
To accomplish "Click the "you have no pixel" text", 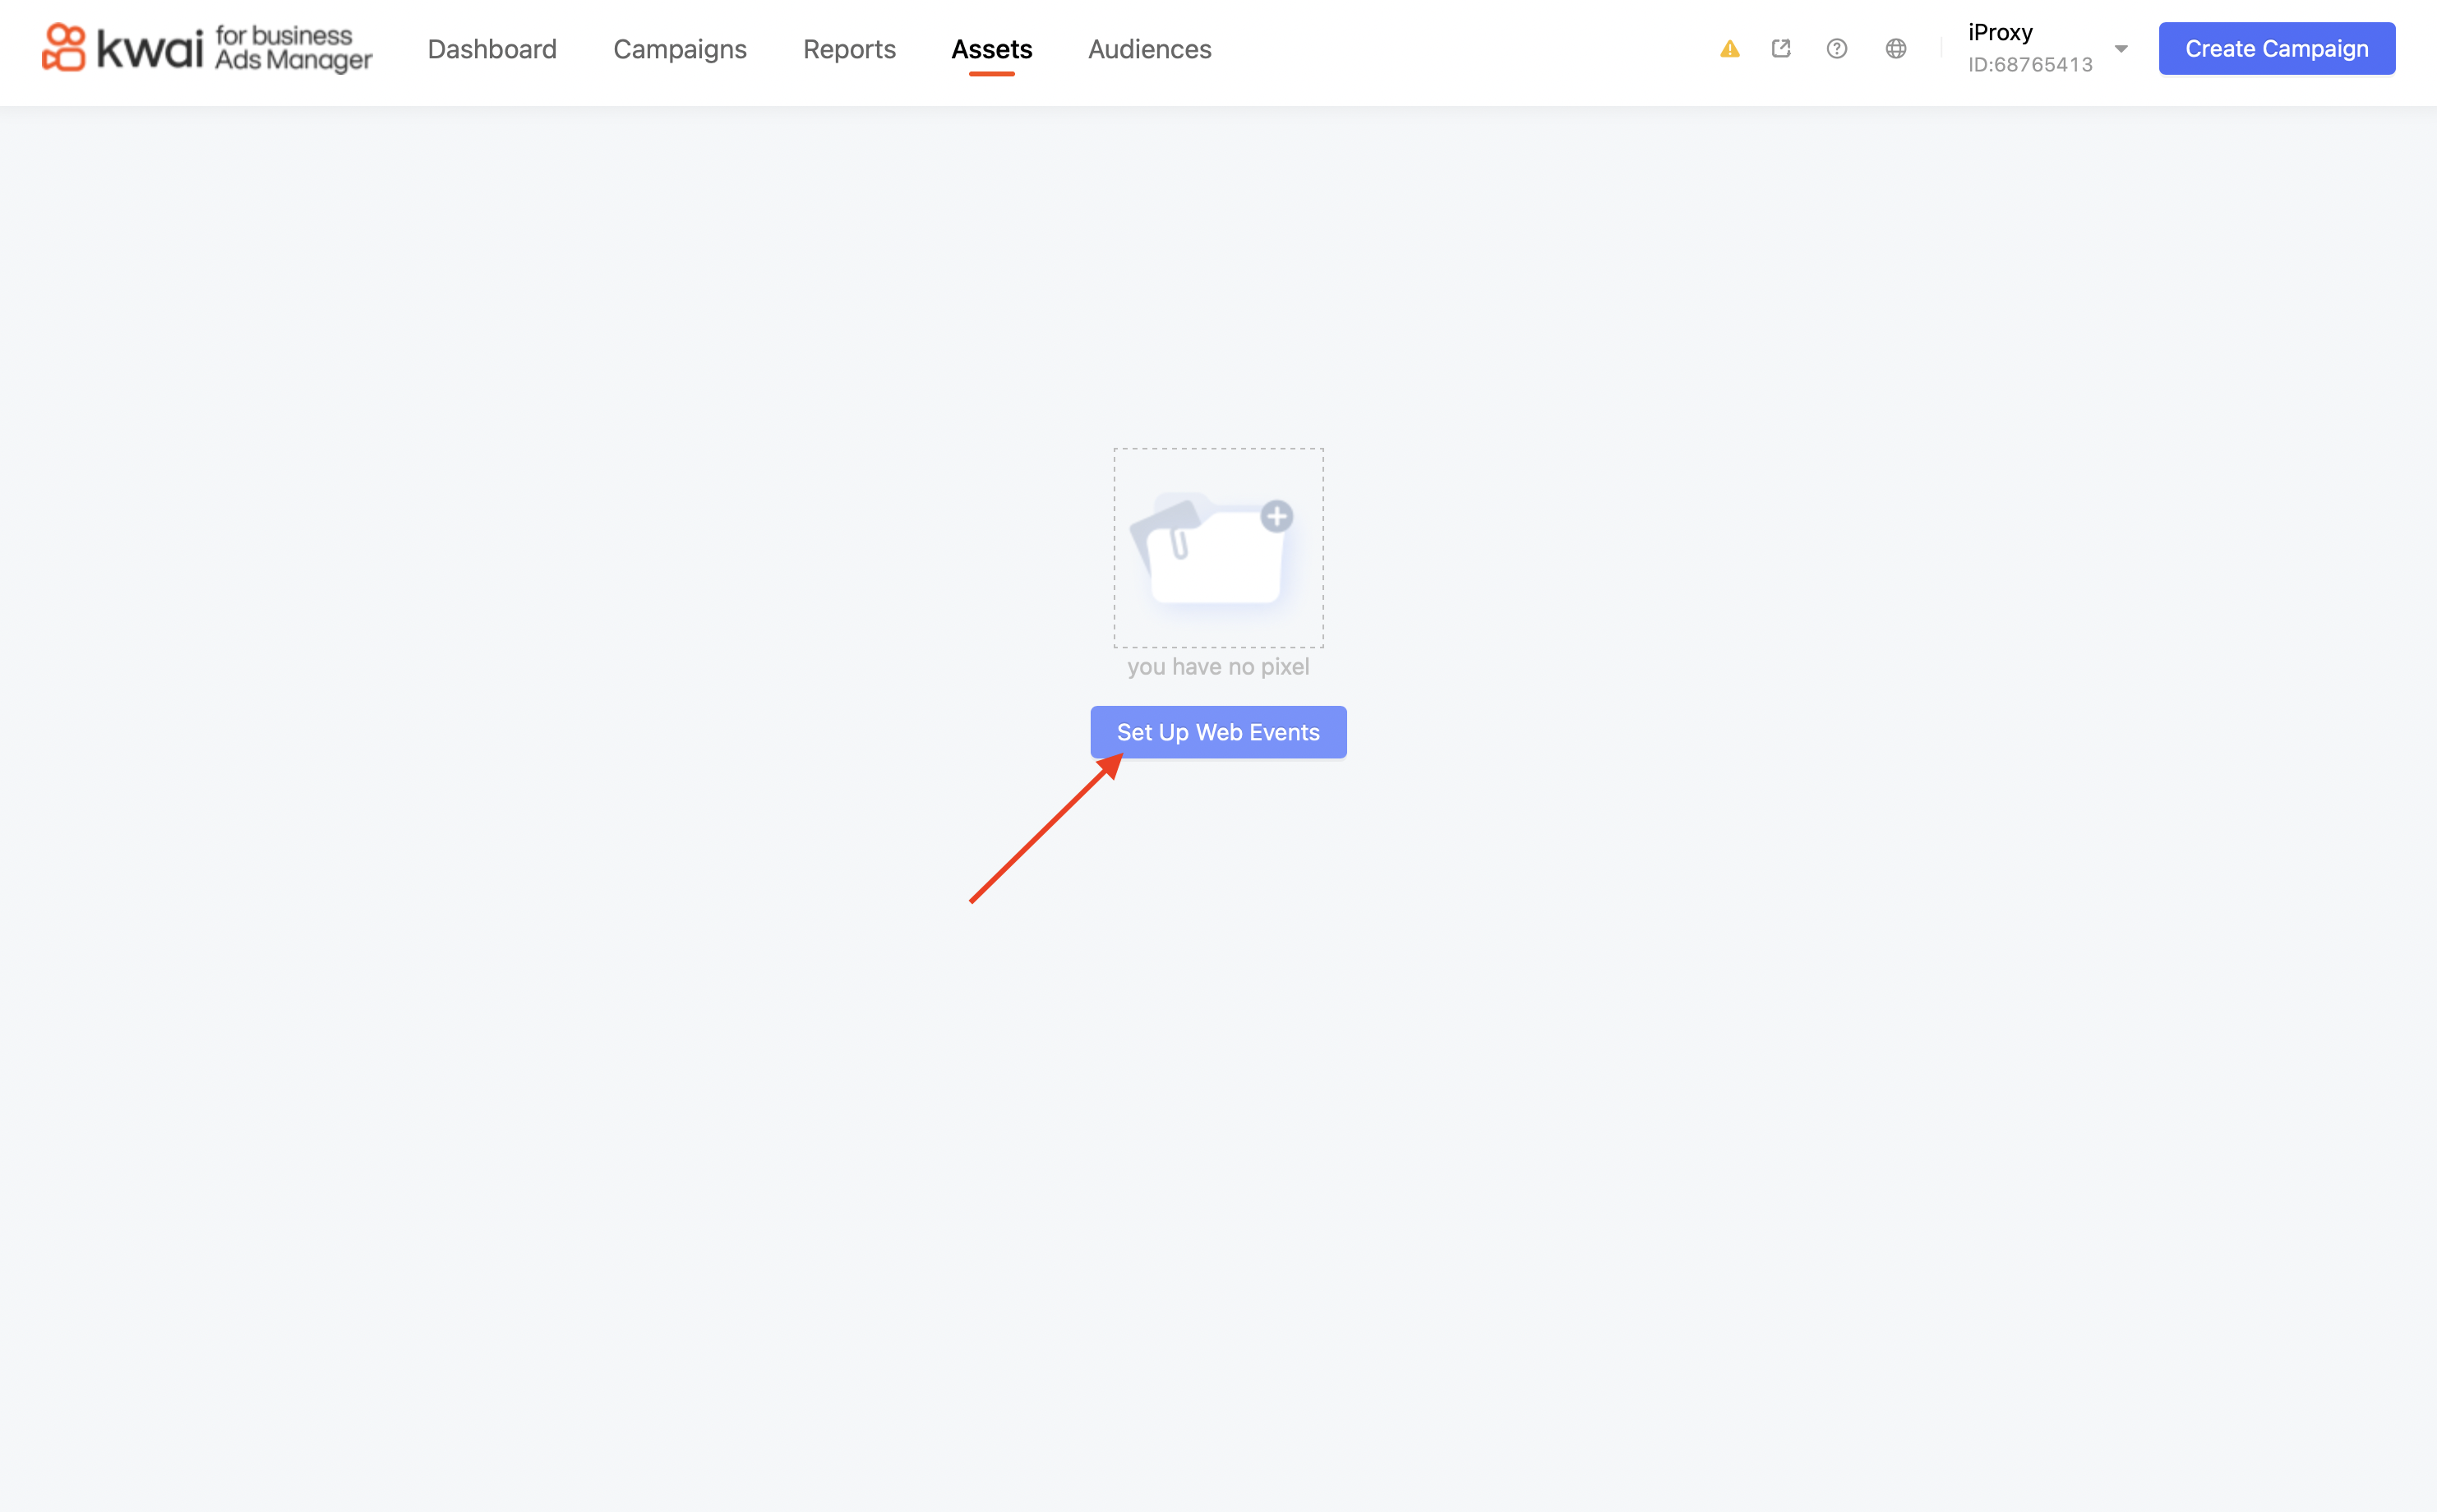I will point(1217,667).
